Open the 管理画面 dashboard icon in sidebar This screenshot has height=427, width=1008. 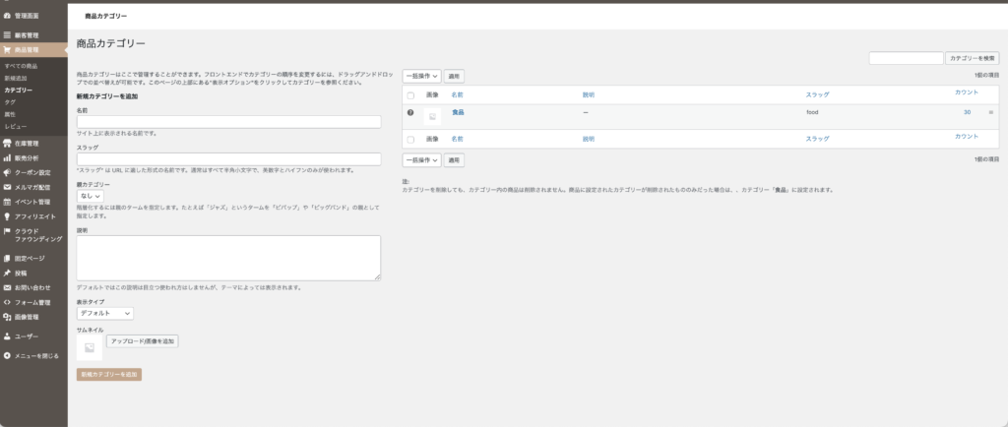coord(7,18)
